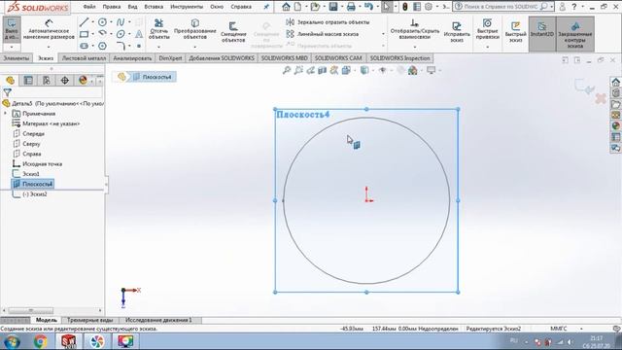Select Плоскость4 in the breadcrumb

pyautogui.click(x=153, y=77)
